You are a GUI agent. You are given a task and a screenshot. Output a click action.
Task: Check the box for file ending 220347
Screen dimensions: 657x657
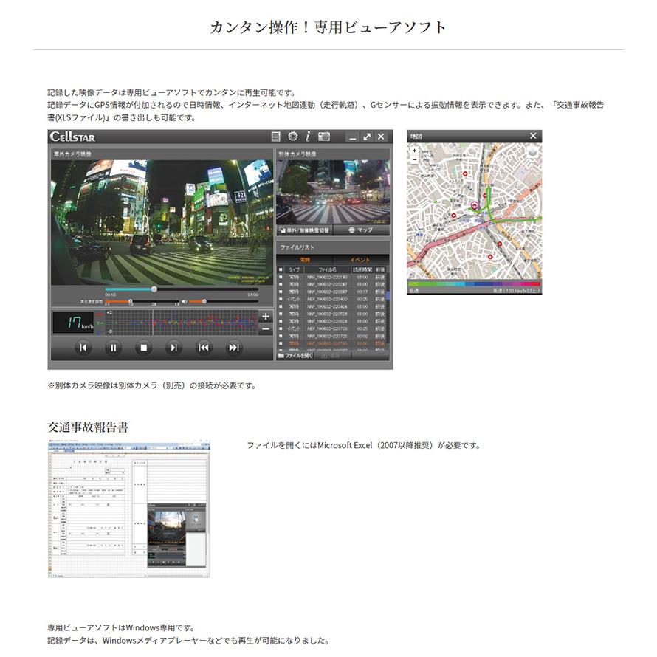pyautogui.click(x=281, y=292)
